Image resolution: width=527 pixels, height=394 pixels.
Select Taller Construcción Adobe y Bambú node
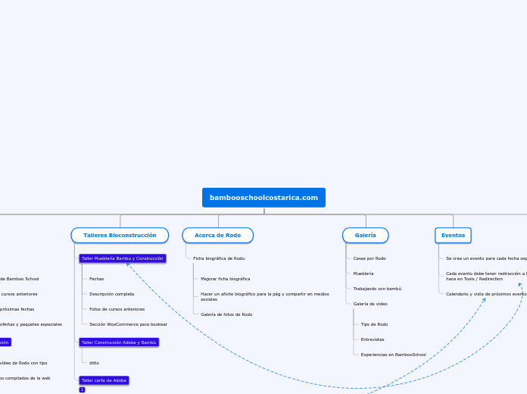click(x=119, y=342)
